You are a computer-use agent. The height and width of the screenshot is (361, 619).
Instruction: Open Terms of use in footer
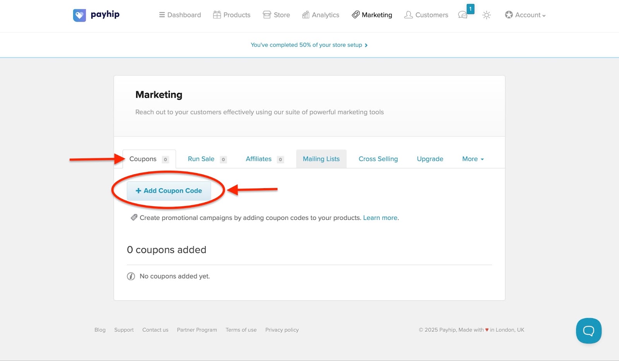click(x=241, y=330)
